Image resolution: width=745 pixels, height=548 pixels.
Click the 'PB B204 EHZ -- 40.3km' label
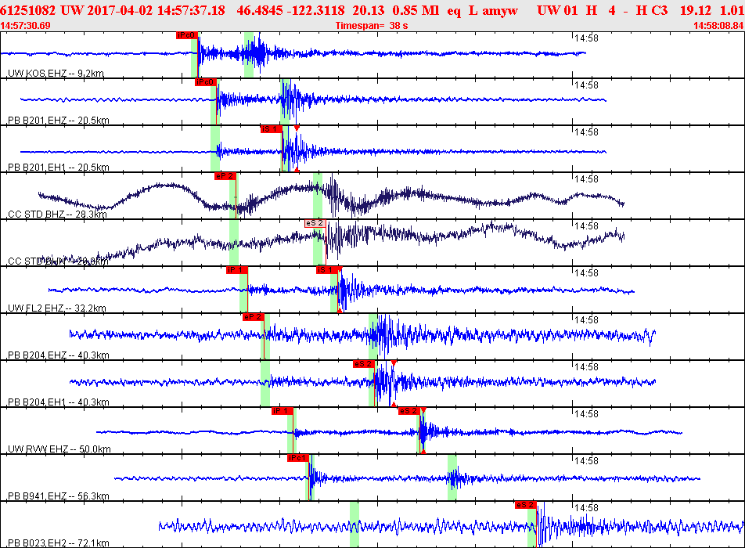pos(59,355)
